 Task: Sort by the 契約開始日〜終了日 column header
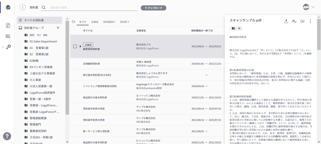pos(202,31)
